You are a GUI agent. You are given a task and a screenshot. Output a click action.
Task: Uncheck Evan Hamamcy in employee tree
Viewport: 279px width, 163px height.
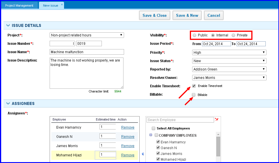[x=158, y=142]
